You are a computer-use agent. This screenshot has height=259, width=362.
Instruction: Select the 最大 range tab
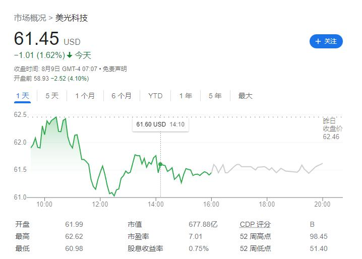point(245,96)
